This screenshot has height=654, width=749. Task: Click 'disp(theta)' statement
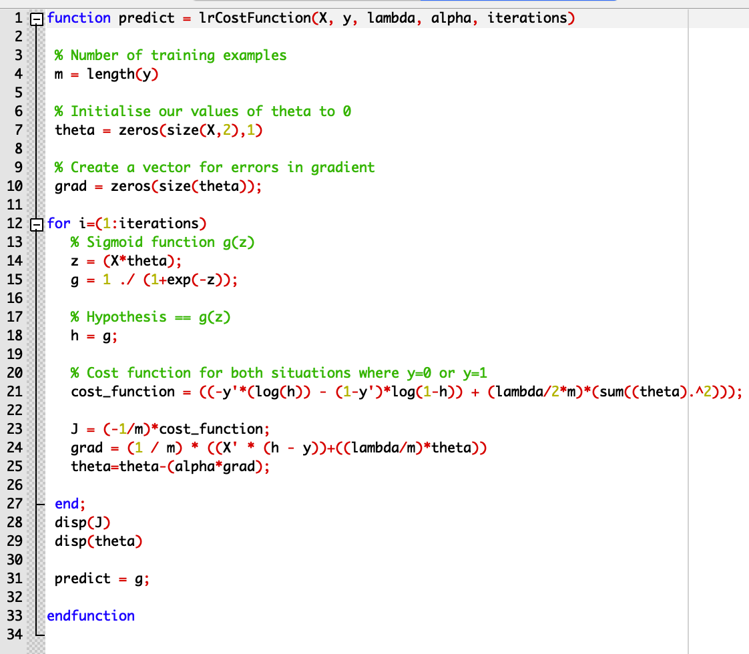click(x=98, y=541)
